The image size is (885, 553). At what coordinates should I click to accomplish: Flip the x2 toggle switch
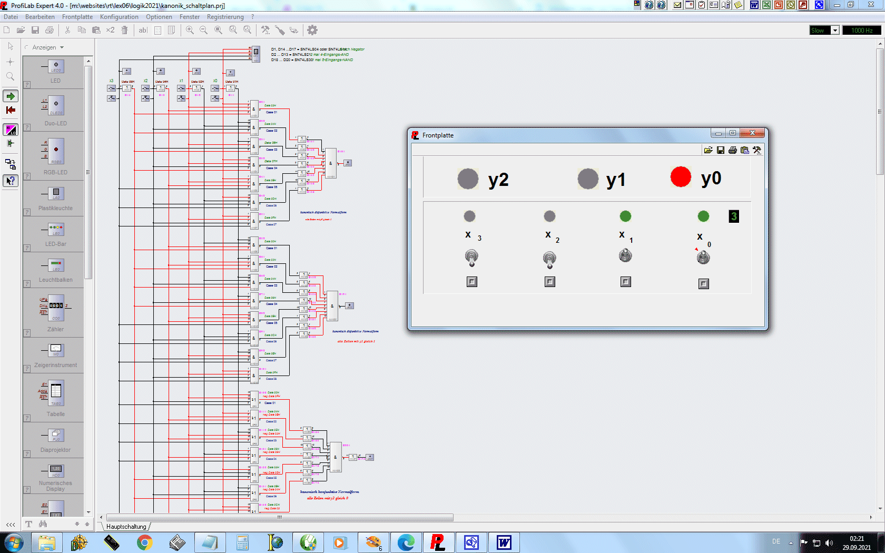[549, 259]
